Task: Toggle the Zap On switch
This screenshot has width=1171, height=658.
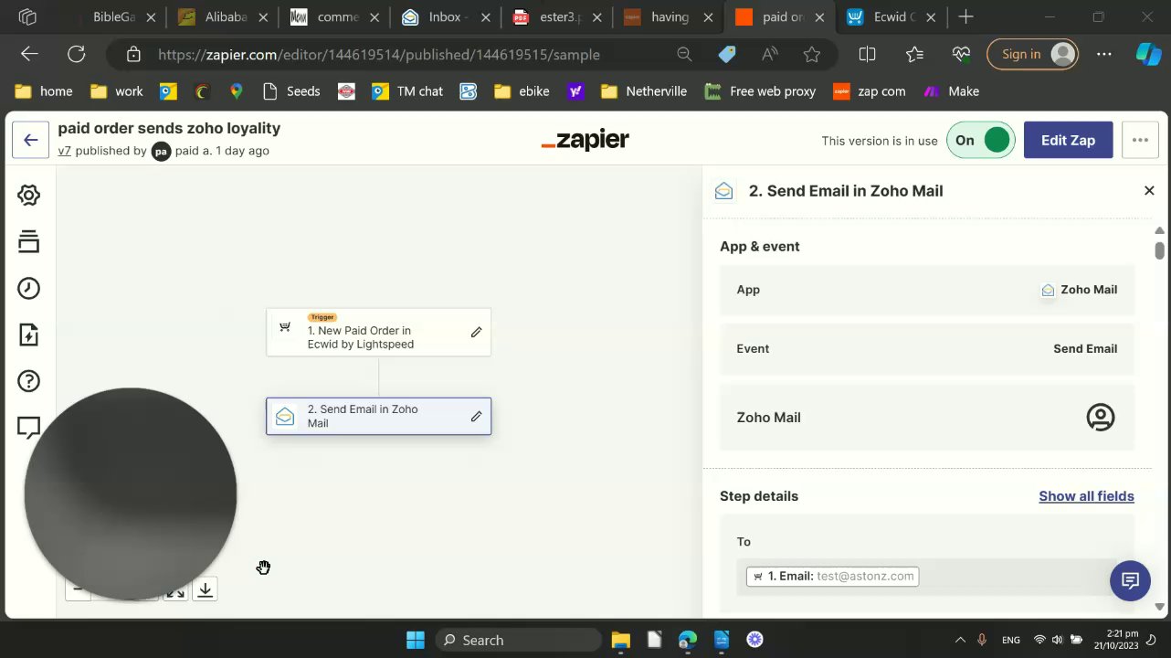Action: point(980,140)
